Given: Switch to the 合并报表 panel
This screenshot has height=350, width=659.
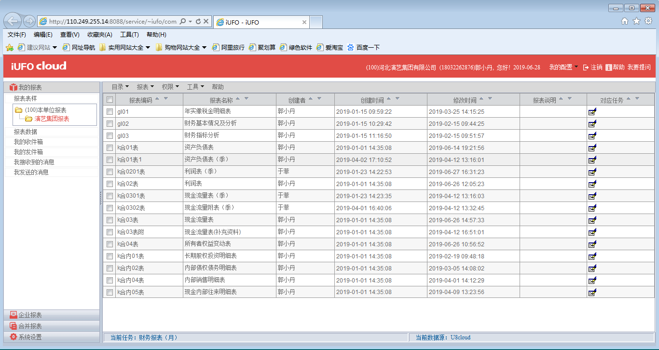Looking at the screenshot, I should [30, 326].
